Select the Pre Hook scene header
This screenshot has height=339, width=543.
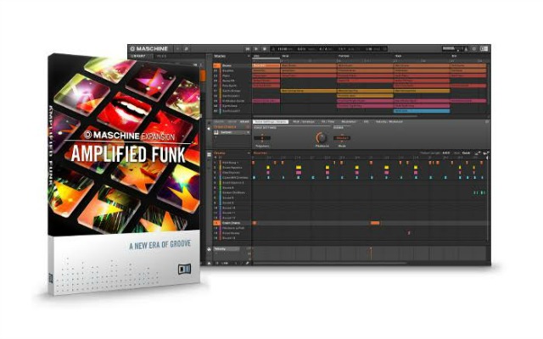(x=344, y=56)
